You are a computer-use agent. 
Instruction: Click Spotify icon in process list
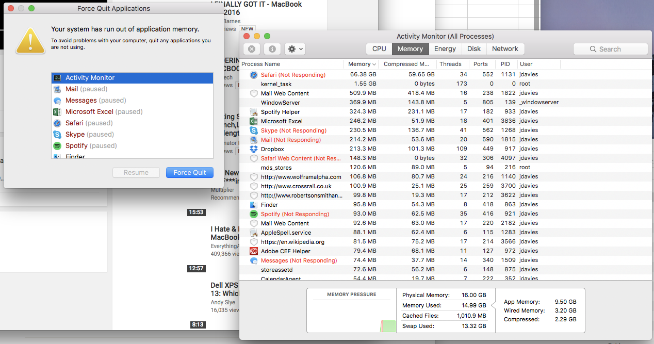(254, 214)
